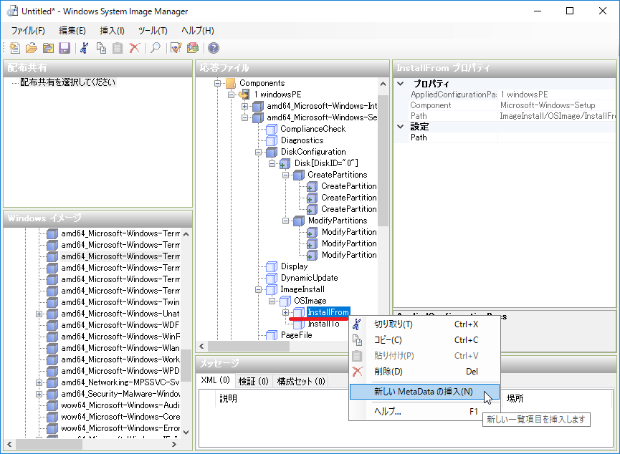The height and width of the screenshot is (454, 620).
Task: Expand the amd64_Microsoft-Windows-Int component
Action: pyautogui.click(x=244, y=106)
